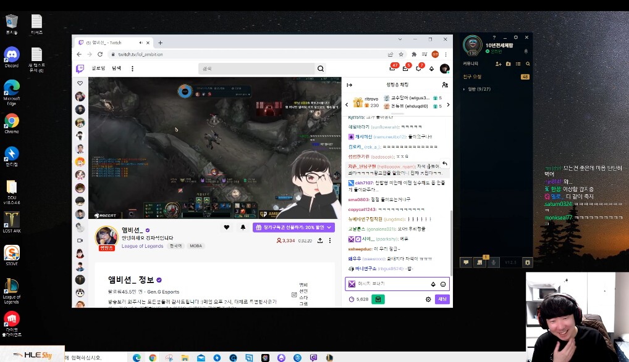Toggle the League client voice microphone icon
The width and height of the screenshot is (629, 362).
click(494, 262)
